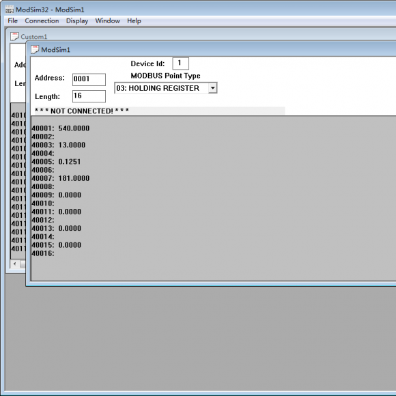
Task: Click the empty register row 40012
Action: click(43, 220)
